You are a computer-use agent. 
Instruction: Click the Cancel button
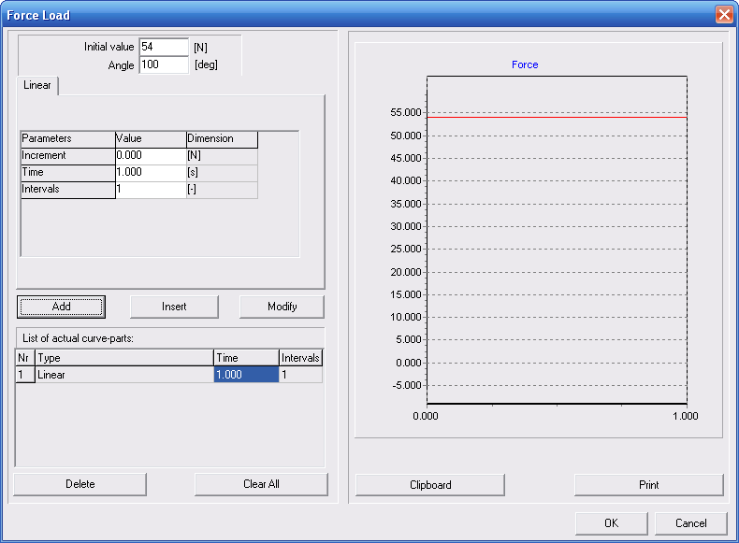691,523
